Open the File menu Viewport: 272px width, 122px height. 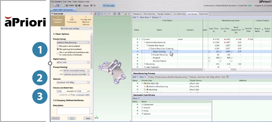tap(52, 1)
